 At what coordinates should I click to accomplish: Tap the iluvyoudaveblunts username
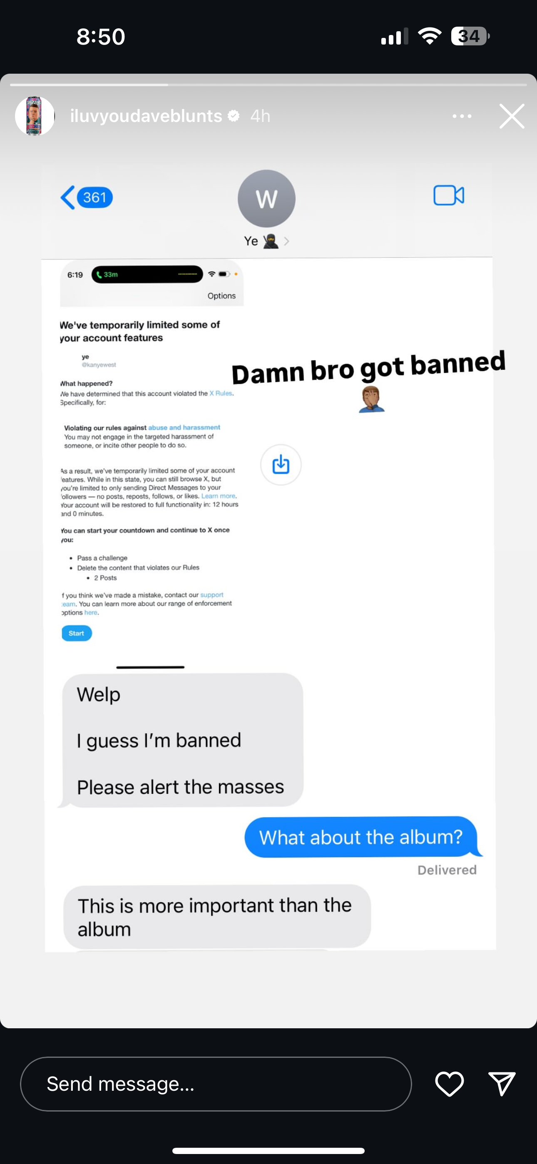pyautogui.click(x=146, y=116)
